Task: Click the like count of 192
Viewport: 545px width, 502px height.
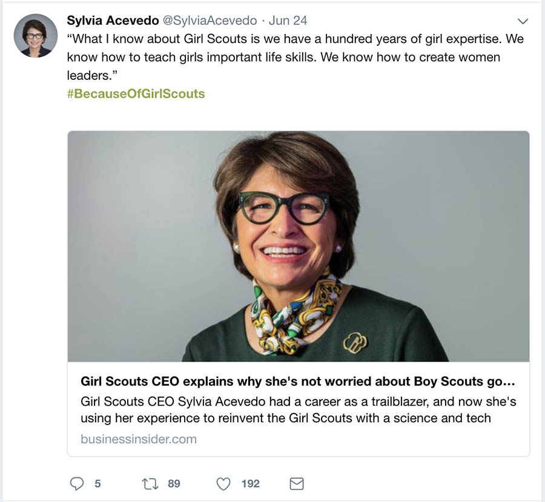Action: point(250,483)
